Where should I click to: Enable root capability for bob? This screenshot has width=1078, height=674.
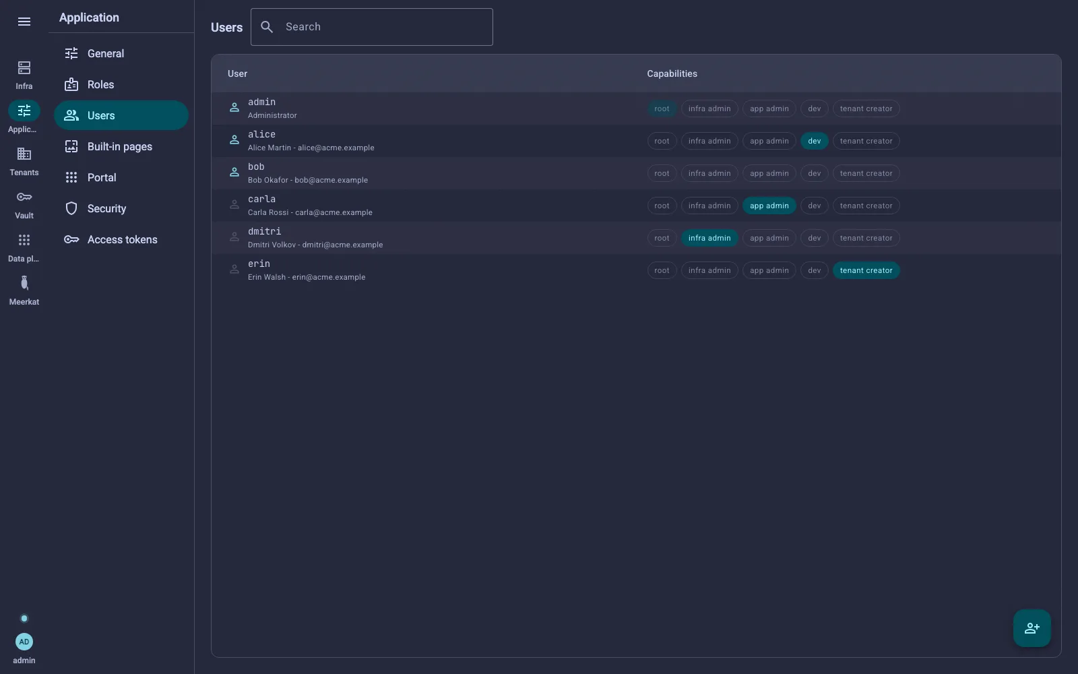click(x=662, y=173)
